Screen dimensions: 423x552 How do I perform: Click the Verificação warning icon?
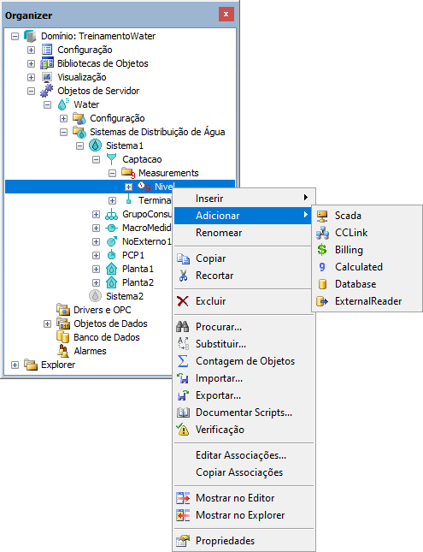pos(183,430)
